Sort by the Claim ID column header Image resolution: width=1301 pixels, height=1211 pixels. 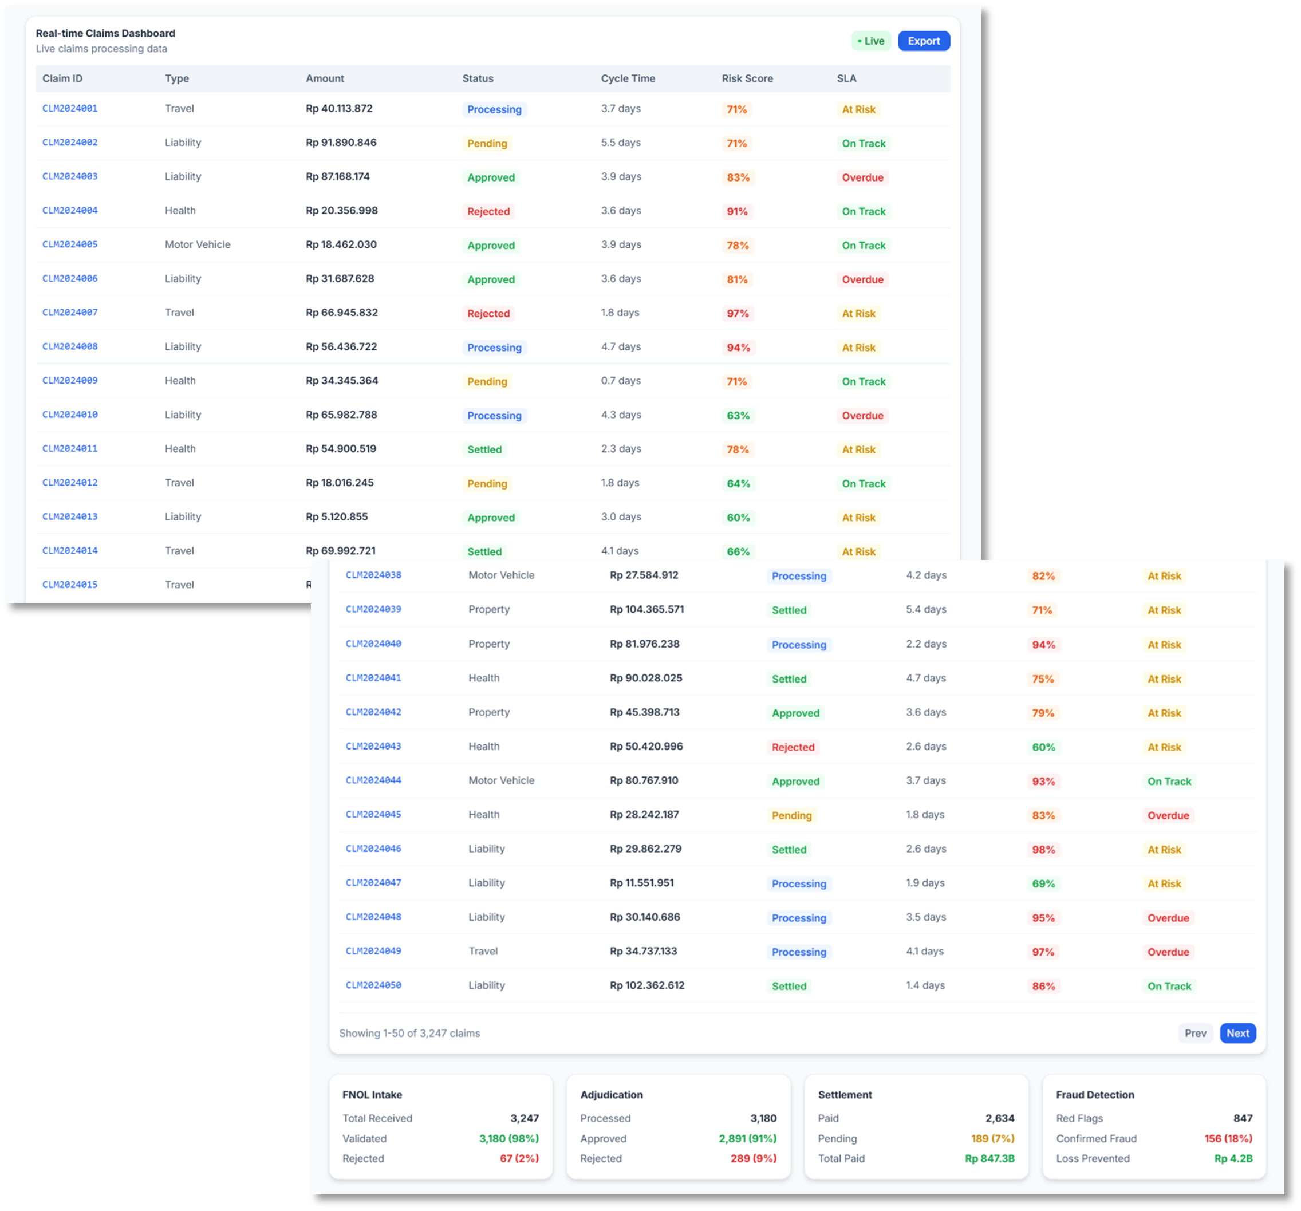[x=62, y=78]
